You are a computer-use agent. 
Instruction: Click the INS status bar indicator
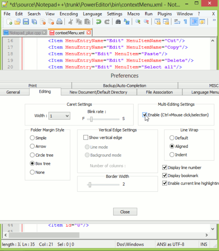pos(204,244)
